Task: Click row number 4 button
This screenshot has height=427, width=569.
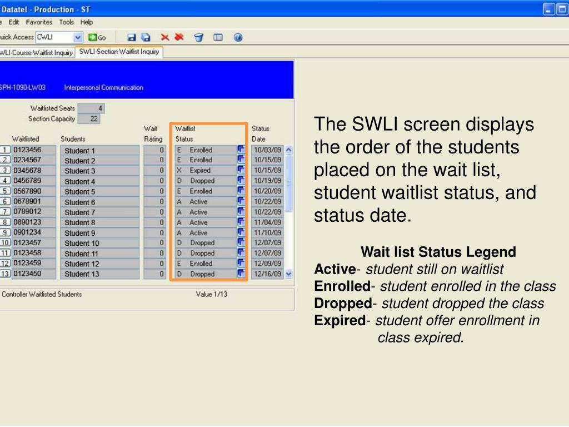Action: coord(5,181)
